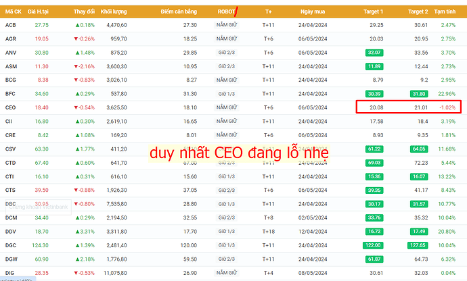467x281 pixels.
Task: Click the Giữ 1/3 badge in DGC row
Action: [226, 245]
